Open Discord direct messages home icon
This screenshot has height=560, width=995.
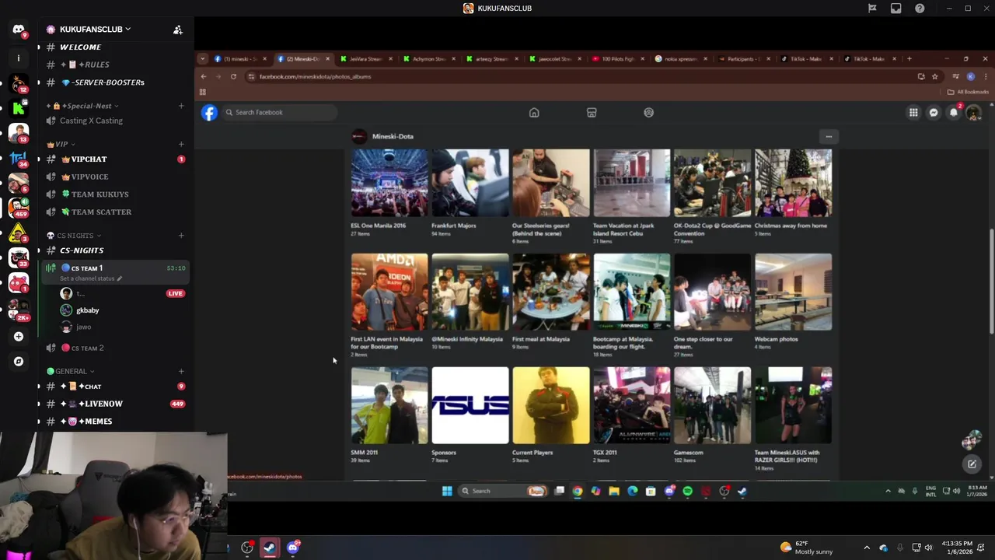click(19, 30)
